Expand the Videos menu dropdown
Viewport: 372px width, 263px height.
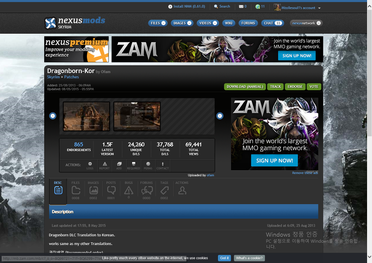215,23
